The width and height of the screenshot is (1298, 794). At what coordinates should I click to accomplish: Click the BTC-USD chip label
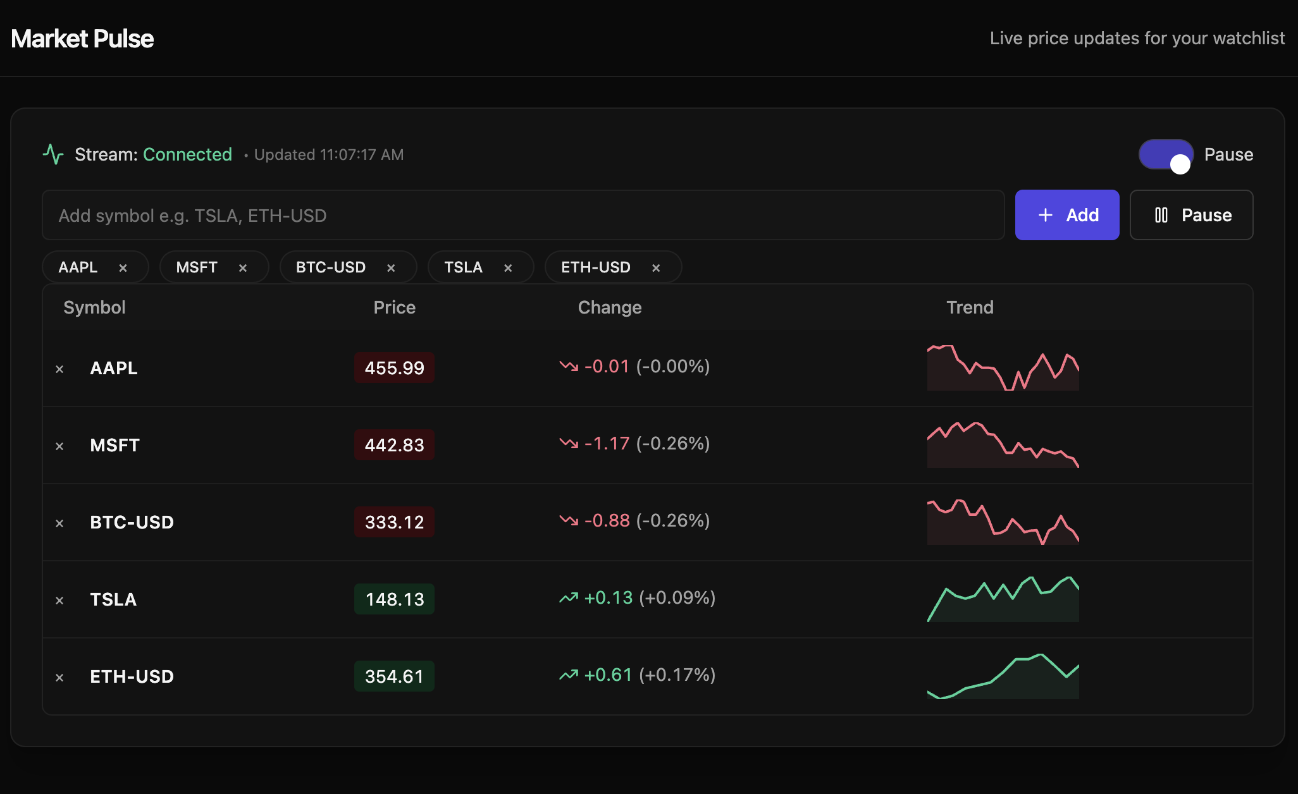331,267
